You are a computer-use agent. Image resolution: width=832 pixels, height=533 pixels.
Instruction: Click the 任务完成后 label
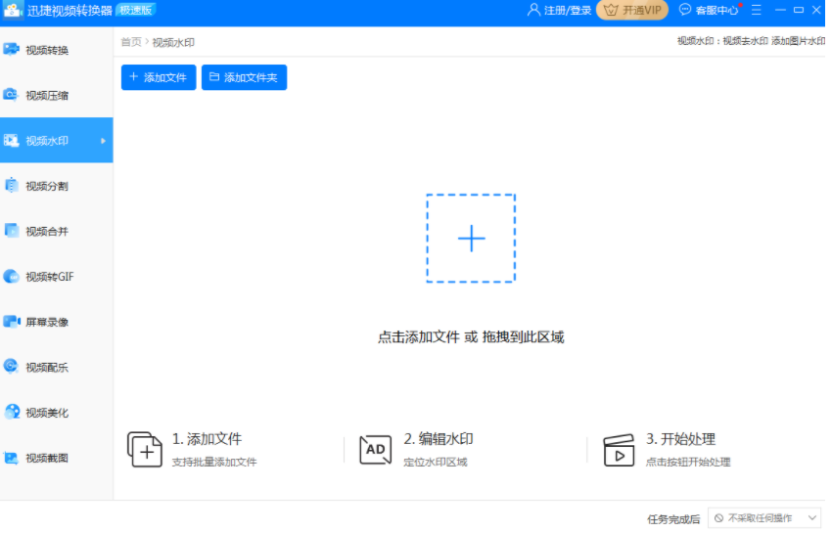673,519
